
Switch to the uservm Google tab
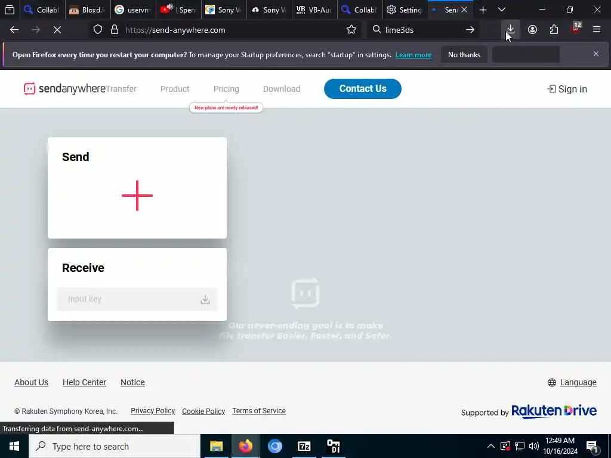133,10
